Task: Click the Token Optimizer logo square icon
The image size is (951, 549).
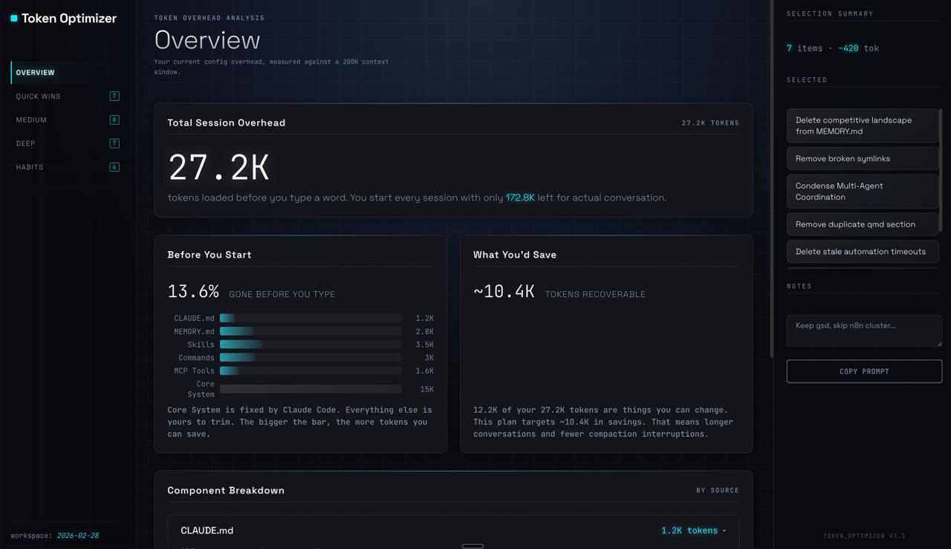Action: tap(14, 18)
